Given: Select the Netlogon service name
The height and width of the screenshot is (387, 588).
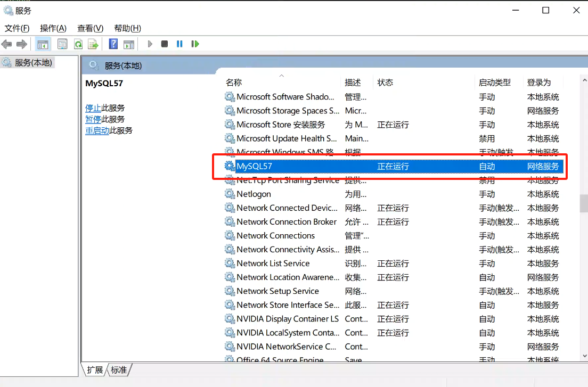Looking at the screenshot, I should [x=254, y=194].
